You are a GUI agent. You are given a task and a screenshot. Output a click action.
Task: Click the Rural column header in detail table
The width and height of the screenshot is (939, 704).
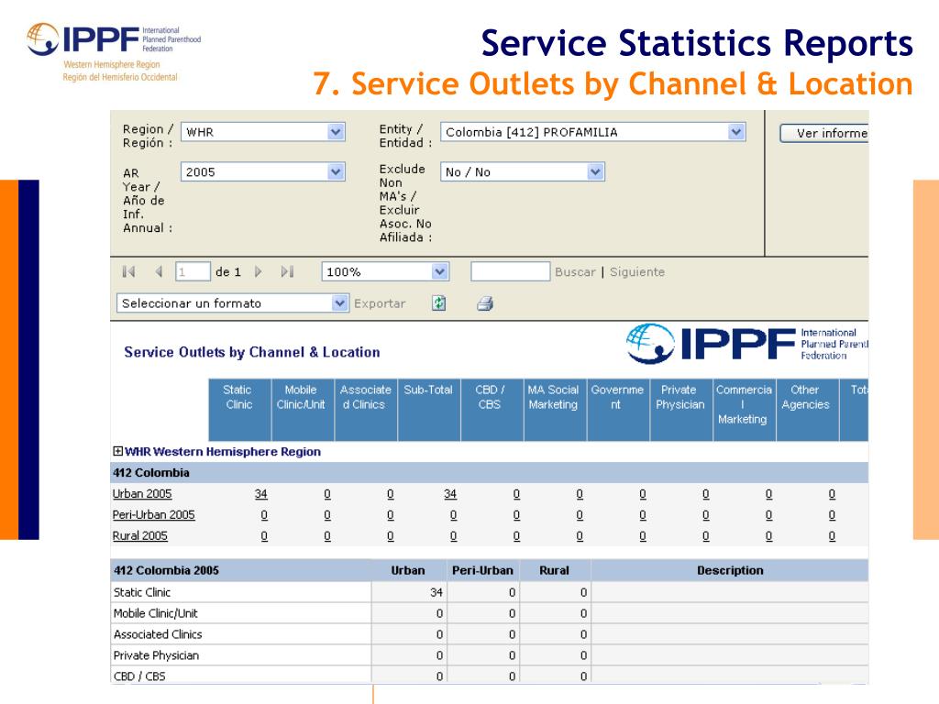tap(555, 570)
